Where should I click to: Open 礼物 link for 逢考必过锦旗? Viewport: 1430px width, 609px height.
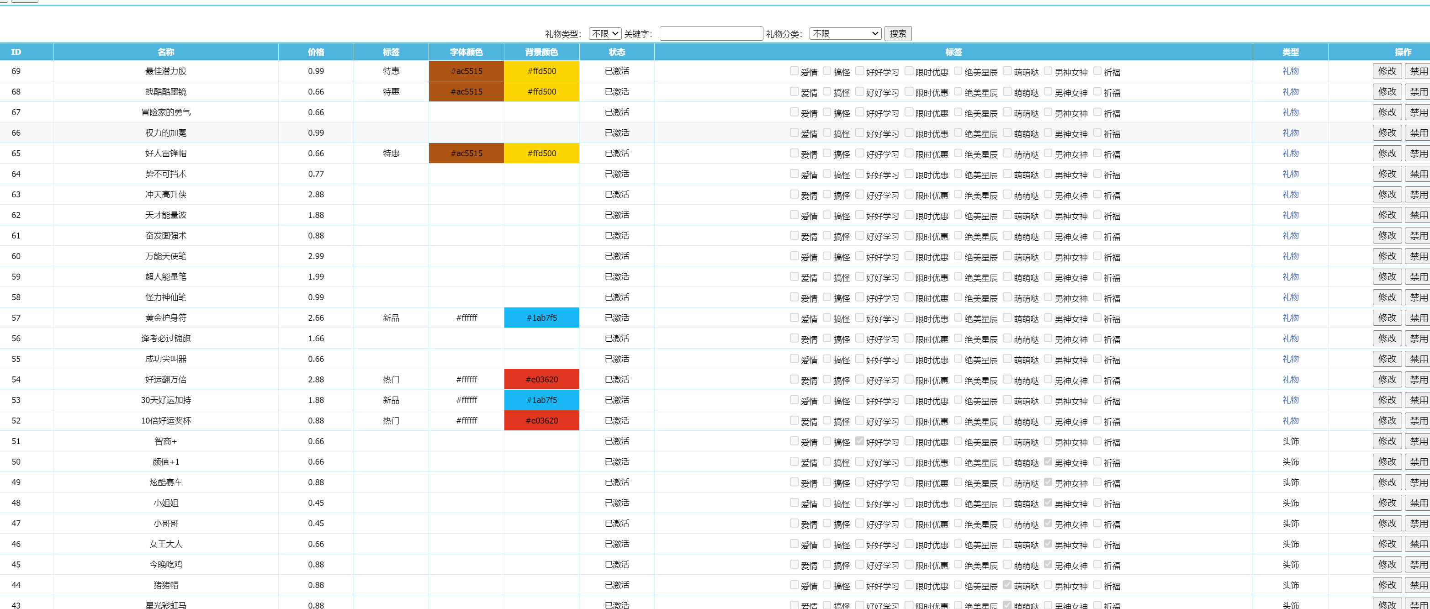click(x=1290, y=338)
